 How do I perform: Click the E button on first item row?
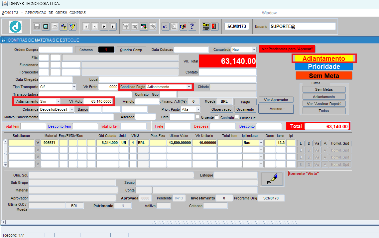301,143
